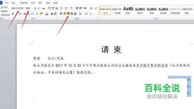Click the Asian Layout icon

(85, 8)
